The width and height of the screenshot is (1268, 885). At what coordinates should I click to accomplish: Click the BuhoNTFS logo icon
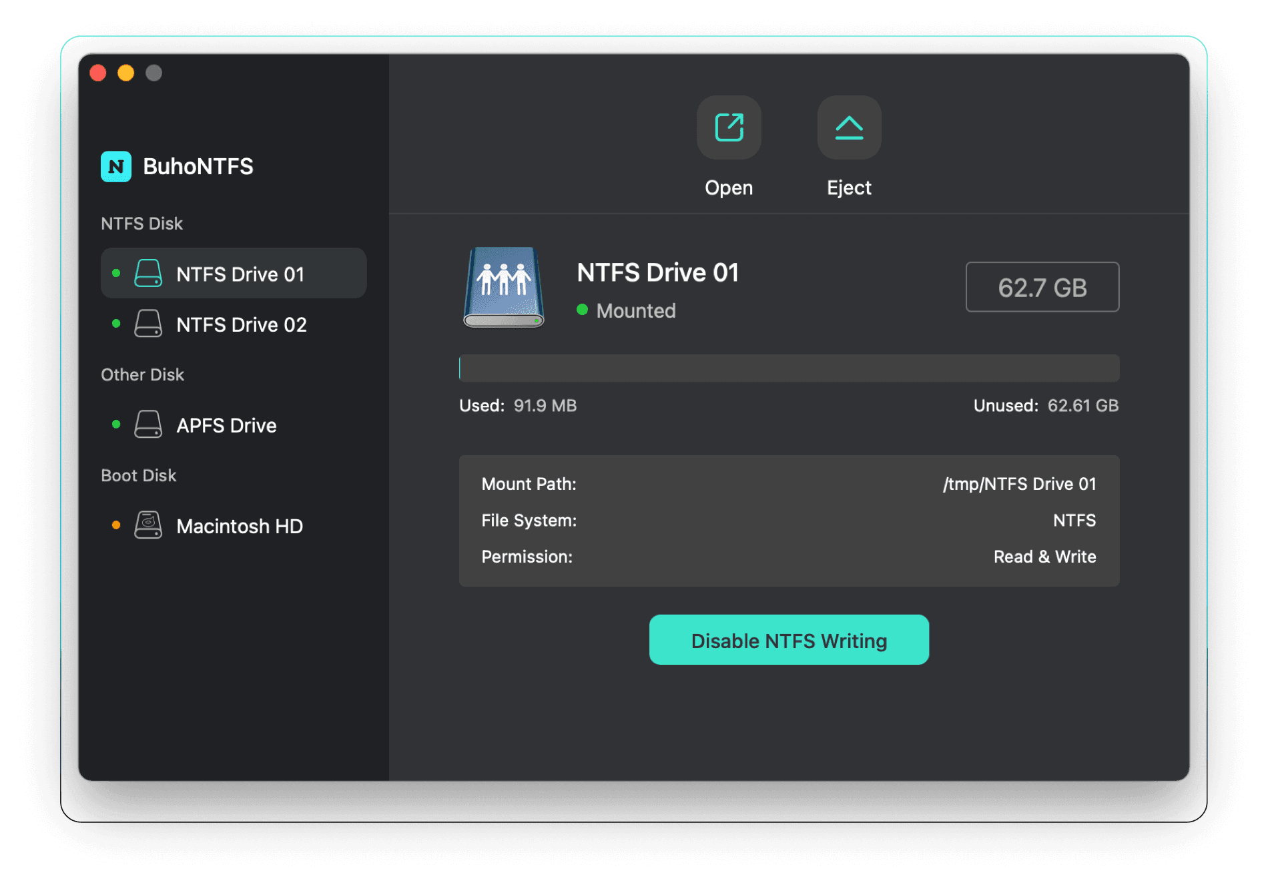click(116, 166)
